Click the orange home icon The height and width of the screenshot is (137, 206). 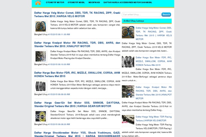pyautogui.click(x=38, y=2)
